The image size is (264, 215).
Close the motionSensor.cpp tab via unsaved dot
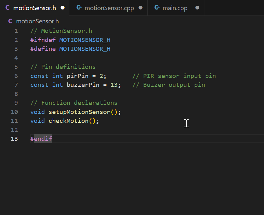(140, 8)
